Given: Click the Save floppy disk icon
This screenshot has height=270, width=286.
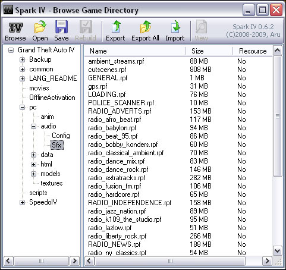Looking at the screenshot, I should (x=61, y=27).
